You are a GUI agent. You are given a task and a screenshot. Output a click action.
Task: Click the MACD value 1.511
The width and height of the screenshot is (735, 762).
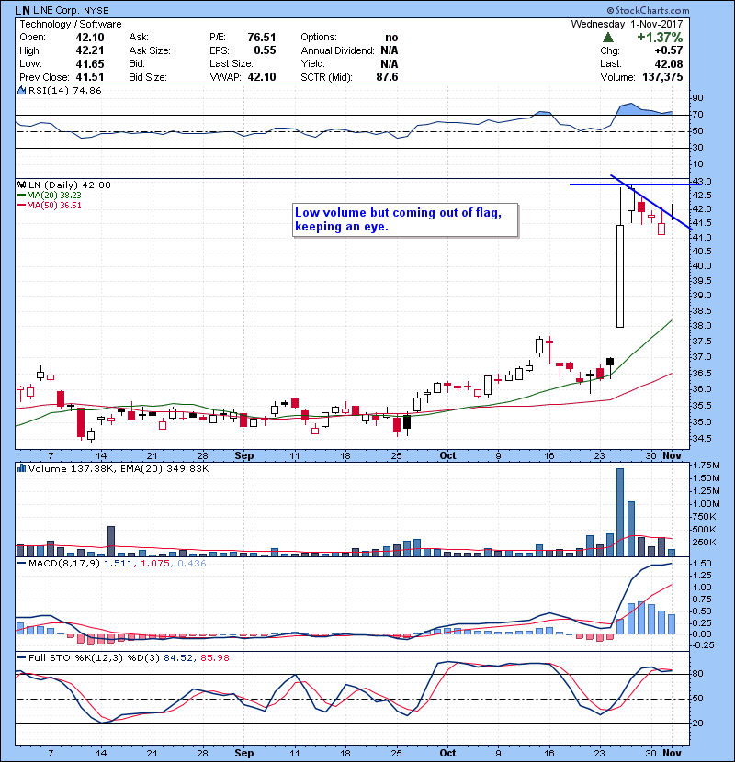tap(118, 564)
